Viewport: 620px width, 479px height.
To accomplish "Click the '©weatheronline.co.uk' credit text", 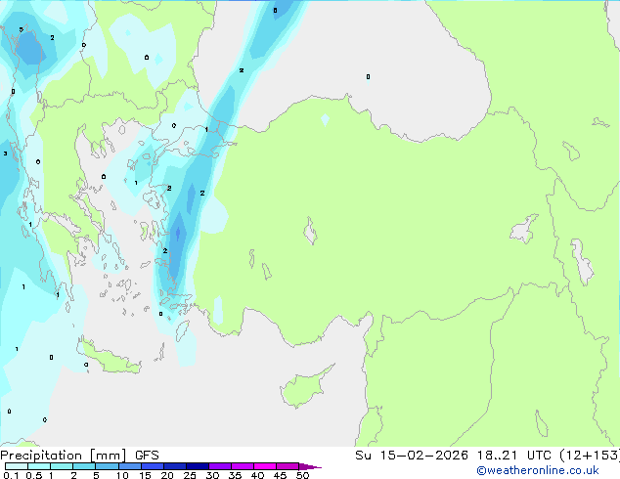I will (x=538, y=470).
